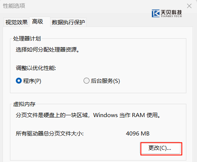This screenshot has width=197, height=162.
Task: Click the 更改(C)... button
Action: [x=160, y=148]
